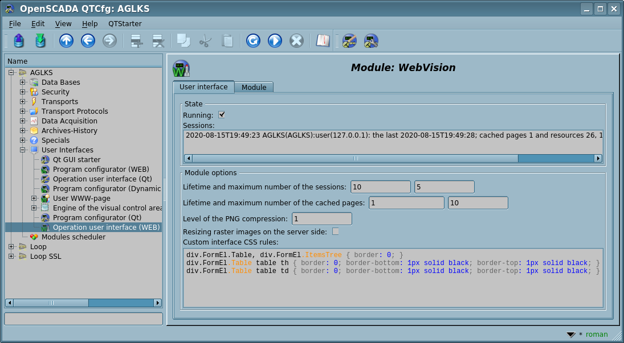624x343 pixels.
Task: Go up a level with the up arrow
Action: (67, 40)
